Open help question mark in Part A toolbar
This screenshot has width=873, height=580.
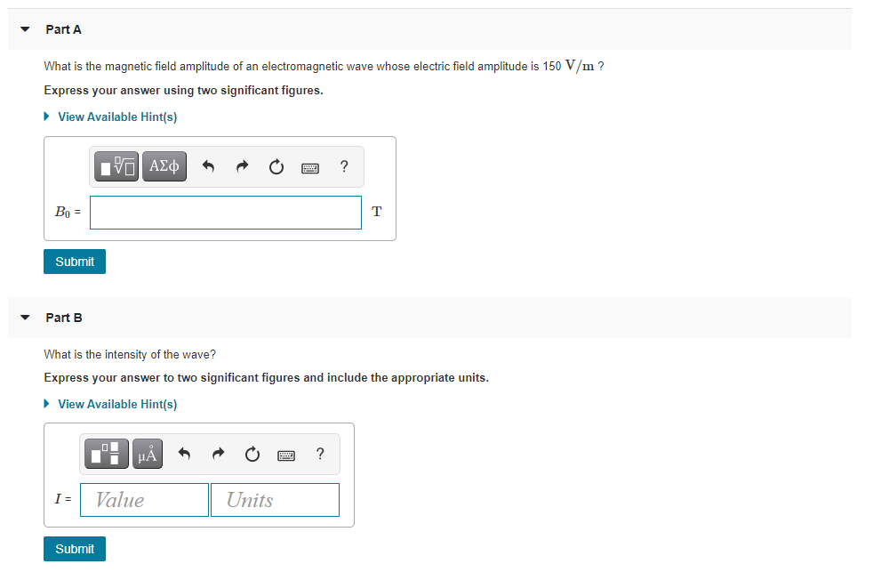point(344,166)
